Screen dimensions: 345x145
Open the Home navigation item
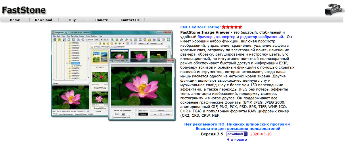click(15, 20)
